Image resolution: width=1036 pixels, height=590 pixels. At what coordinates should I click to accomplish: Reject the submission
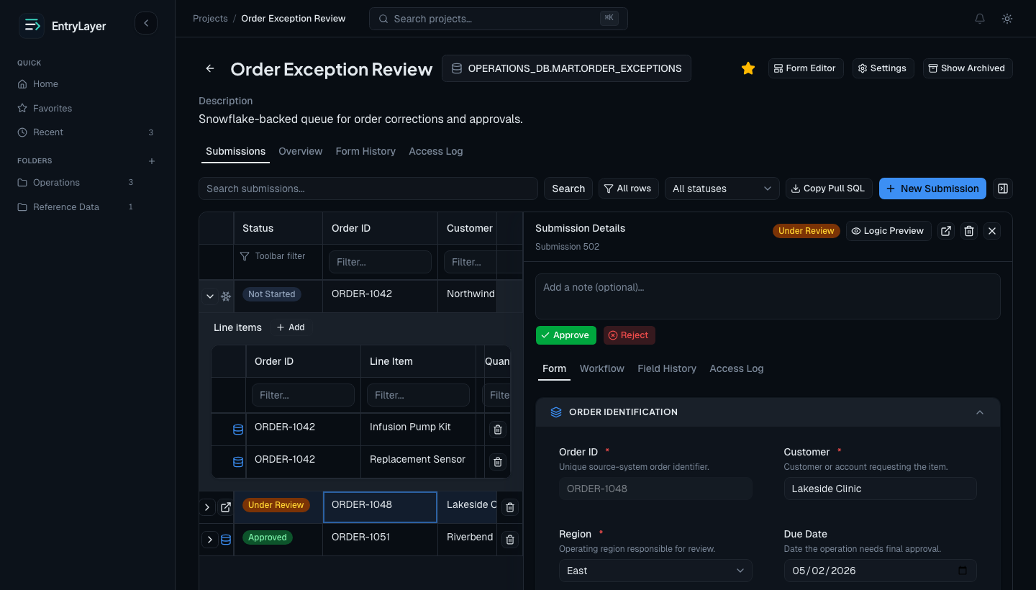click(630, 335)
